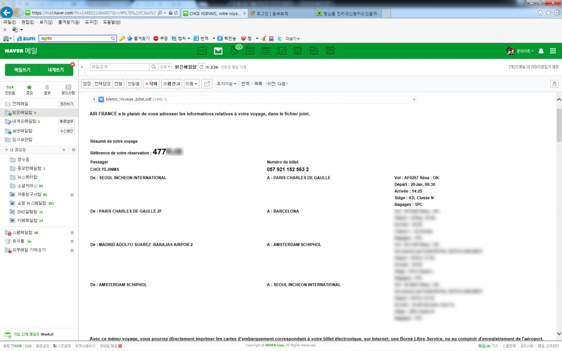This screenshot has width=562, height=351.
Task: Download the Memo_Voyage_billet.pdf attachment icon
Action: [x=94, y=99]
